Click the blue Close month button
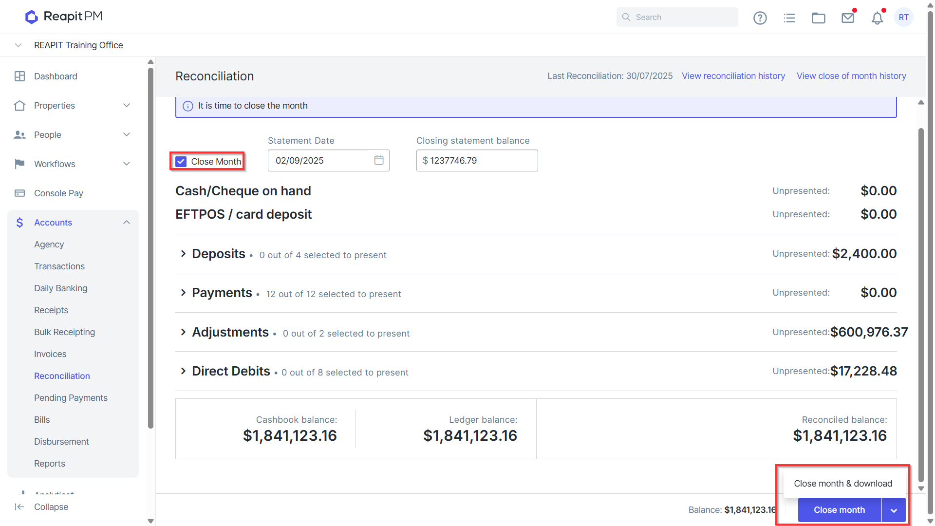 840,510
